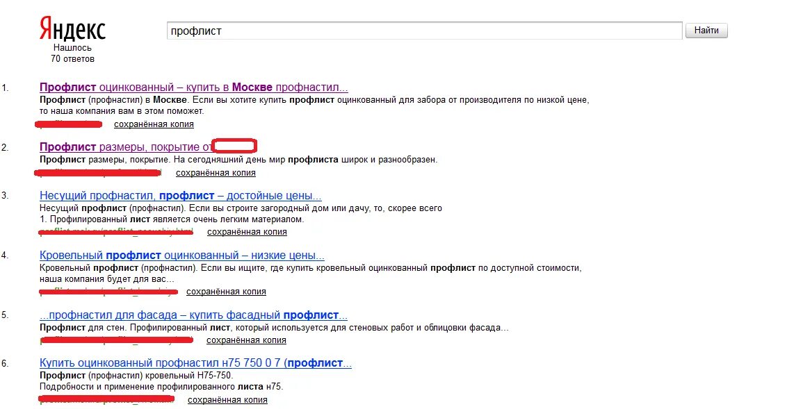Screen dimensions: 803x409
Task: Click the search field containing профлист
Action: [425, 31]
